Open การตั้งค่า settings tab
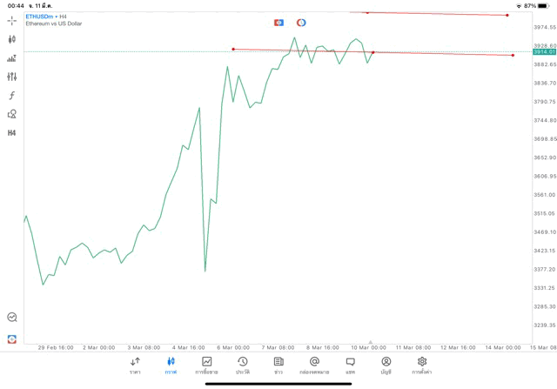Viewport: 557px width, 389px height. [x=422, y=366]
